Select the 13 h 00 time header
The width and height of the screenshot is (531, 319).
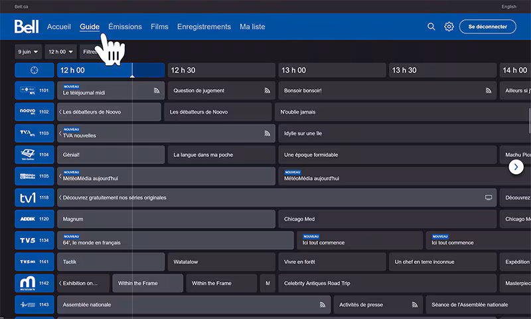pos(332,70)
